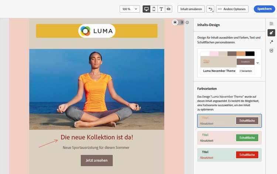Click the black swatch in theme palette
The height and width of the screenshot is (174, 277).
tap(250, 53)
